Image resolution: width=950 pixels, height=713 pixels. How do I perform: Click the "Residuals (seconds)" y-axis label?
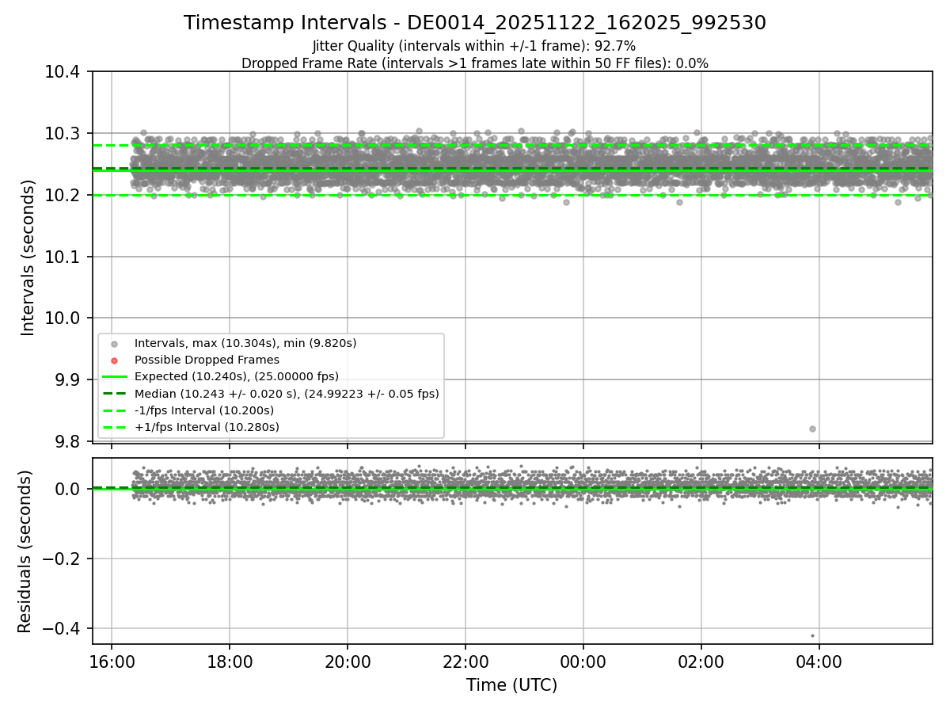tap(25, 551)
